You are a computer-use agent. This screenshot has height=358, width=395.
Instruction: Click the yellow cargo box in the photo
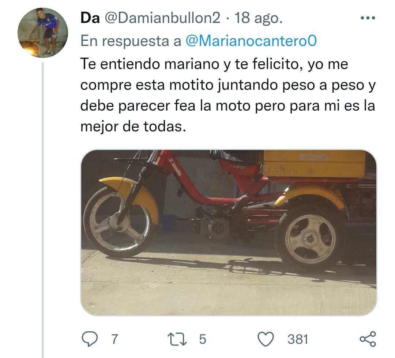[314, 164]
